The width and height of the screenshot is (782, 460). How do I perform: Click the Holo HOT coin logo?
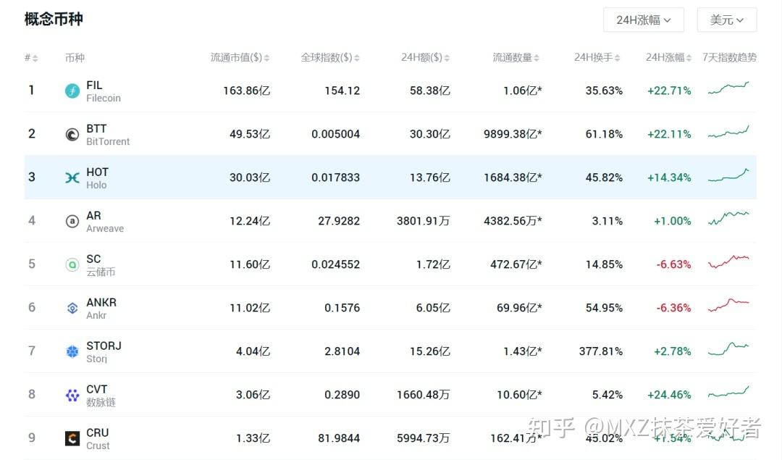72,177
